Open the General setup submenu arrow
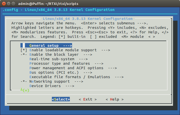180x115 pixels. 67,46
